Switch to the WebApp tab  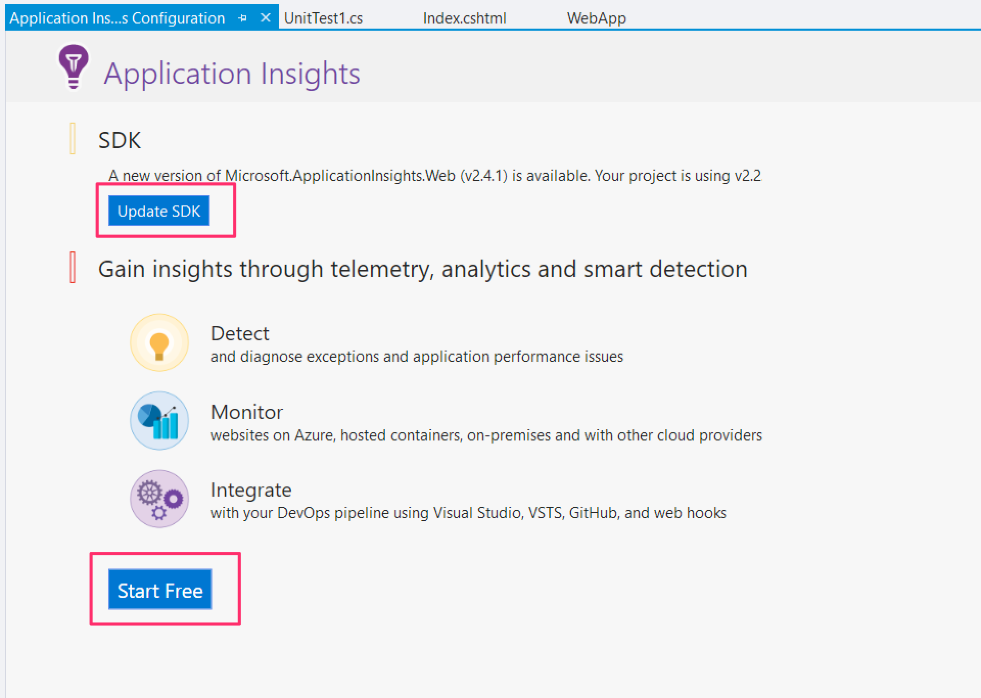[x=596, y=18]
